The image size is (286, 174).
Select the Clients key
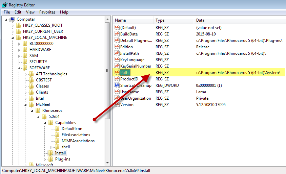pos(42,92)
